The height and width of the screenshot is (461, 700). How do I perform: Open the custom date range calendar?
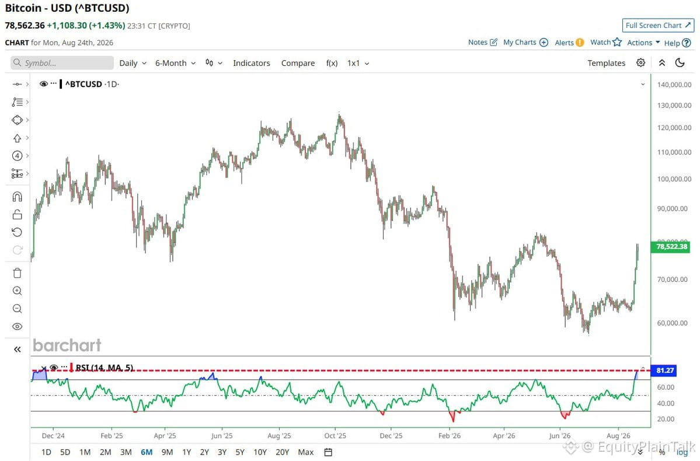coord(328,452)
